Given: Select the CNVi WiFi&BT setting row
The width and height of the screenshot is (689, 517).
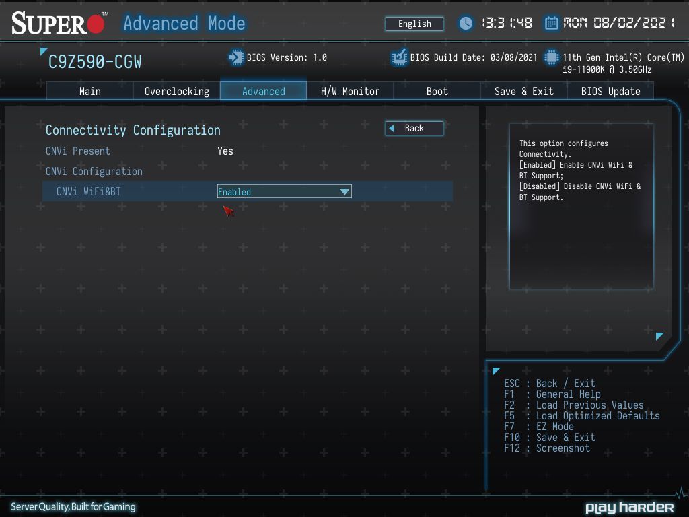Looking at the screenshot, I should coord(248,192).
